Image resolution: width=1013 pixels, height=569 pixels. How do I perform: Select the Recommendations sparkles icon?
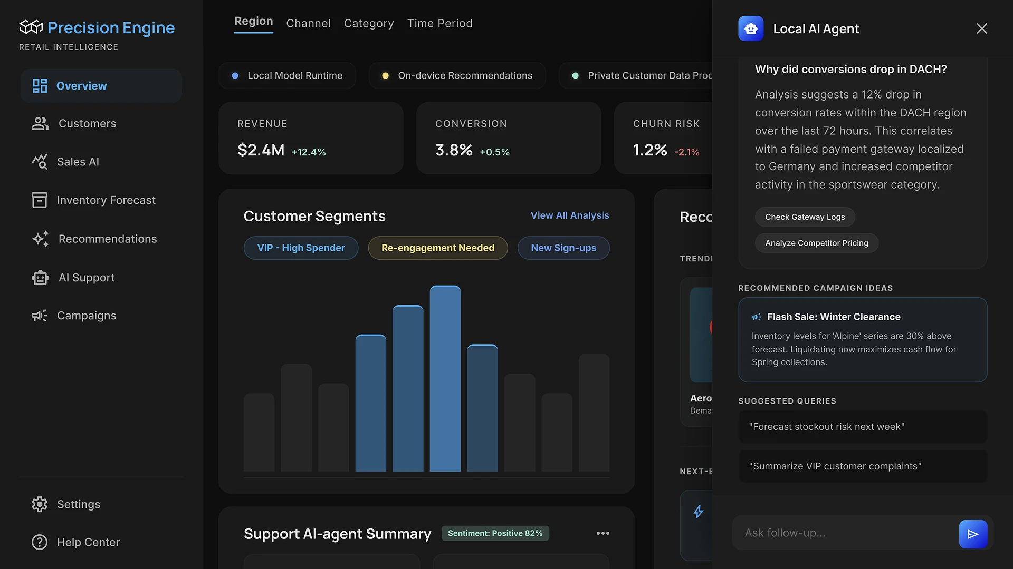click(40, 239)
